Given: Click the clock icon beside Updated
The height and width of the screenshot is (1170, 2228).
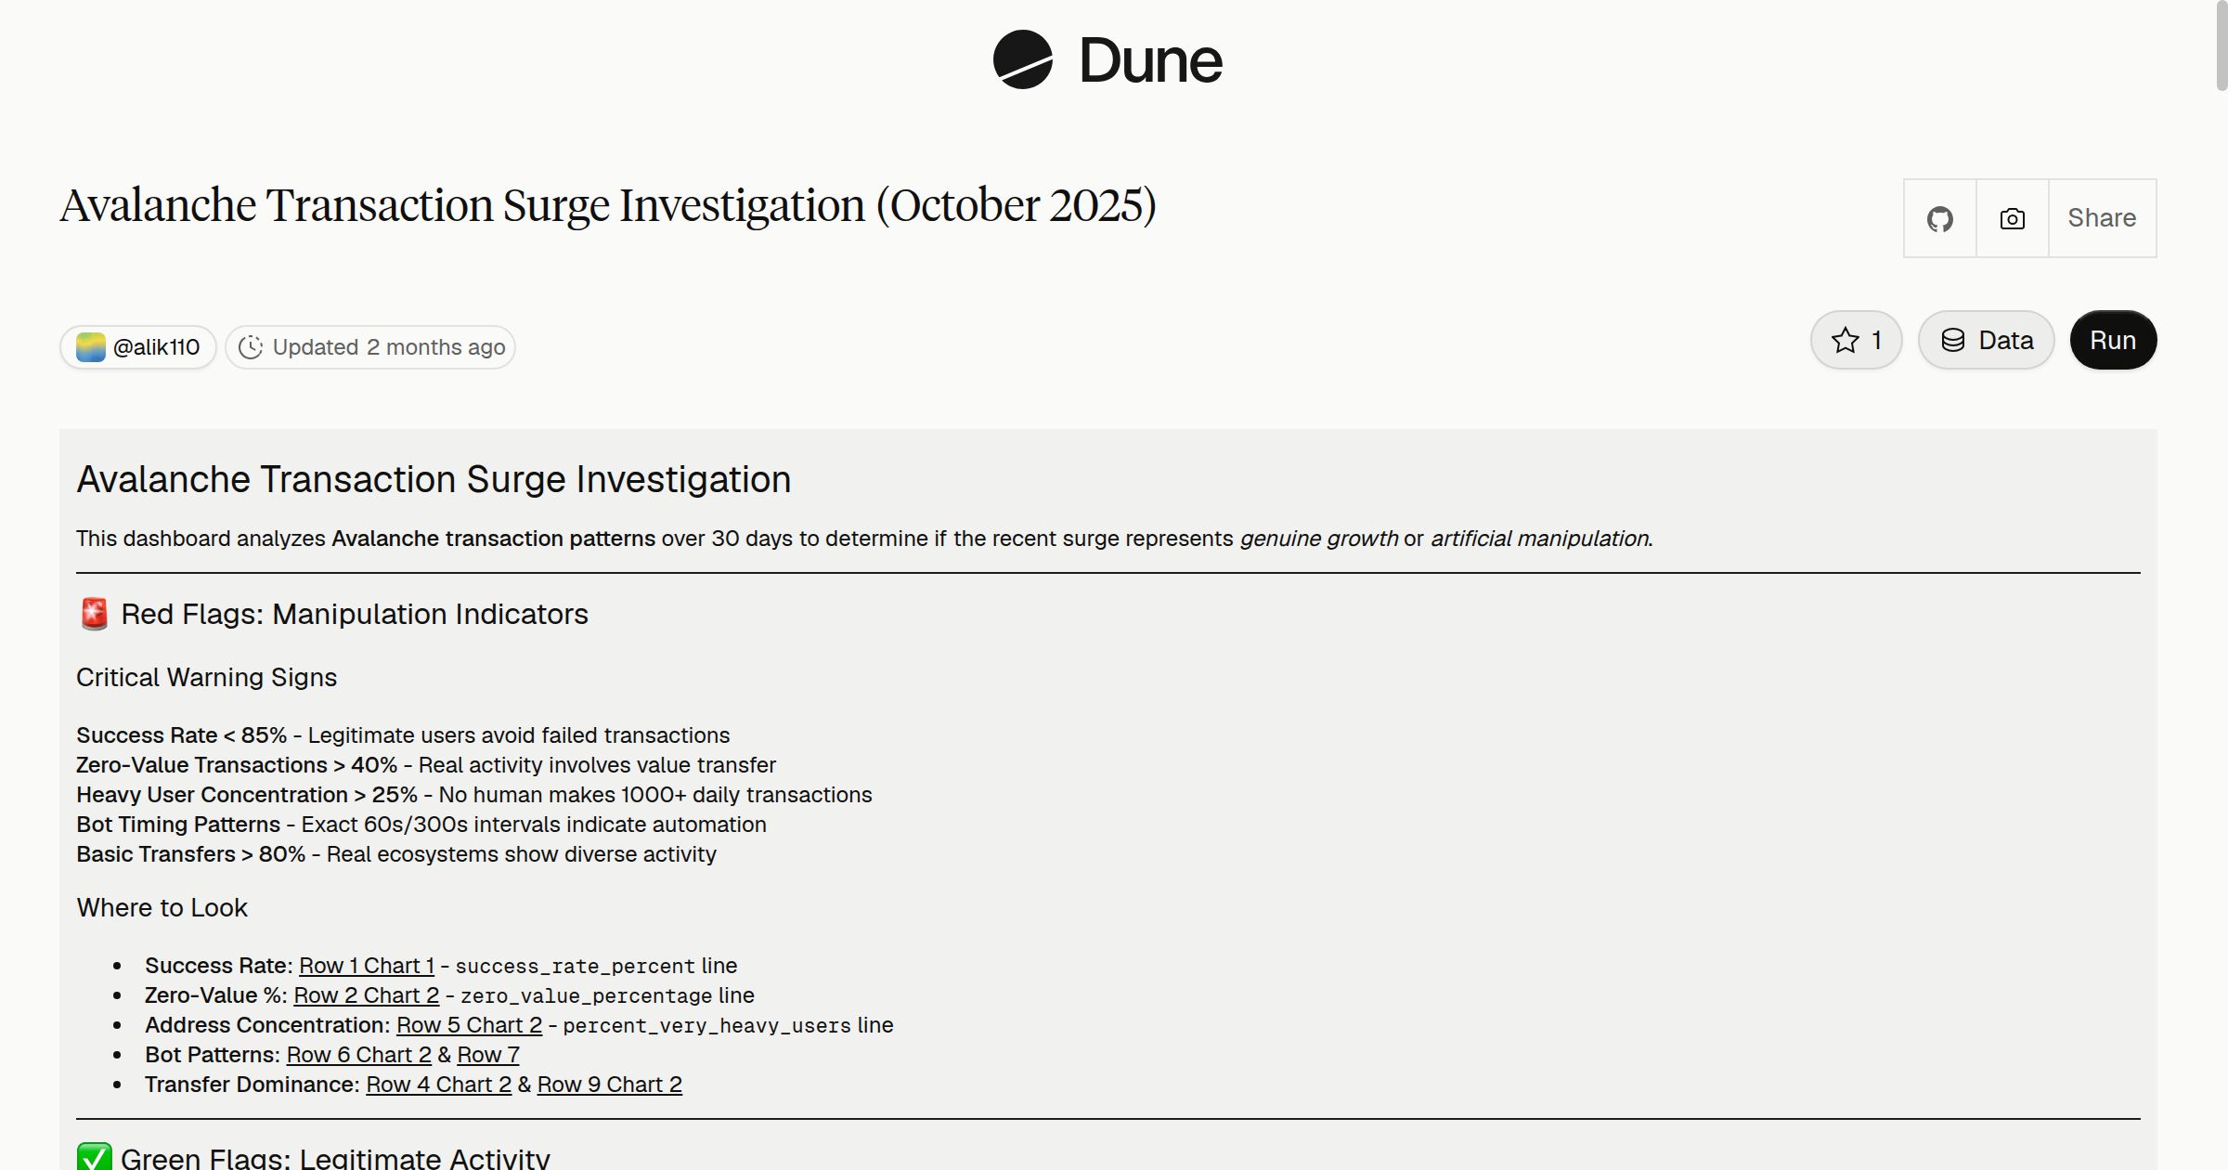Looking at the screenshot, I should click(251, 347).
